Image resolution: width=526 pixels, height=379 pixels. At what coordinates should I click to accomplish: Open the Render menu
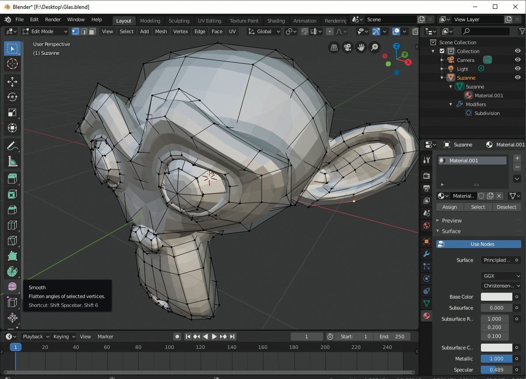(53, 20)
